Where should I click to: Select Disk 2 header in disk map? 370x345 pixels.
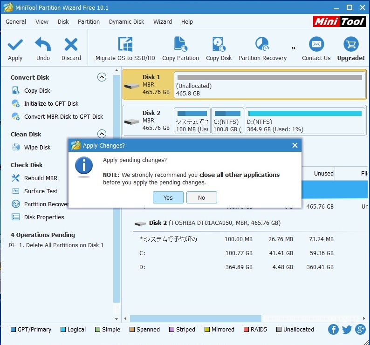148,120
